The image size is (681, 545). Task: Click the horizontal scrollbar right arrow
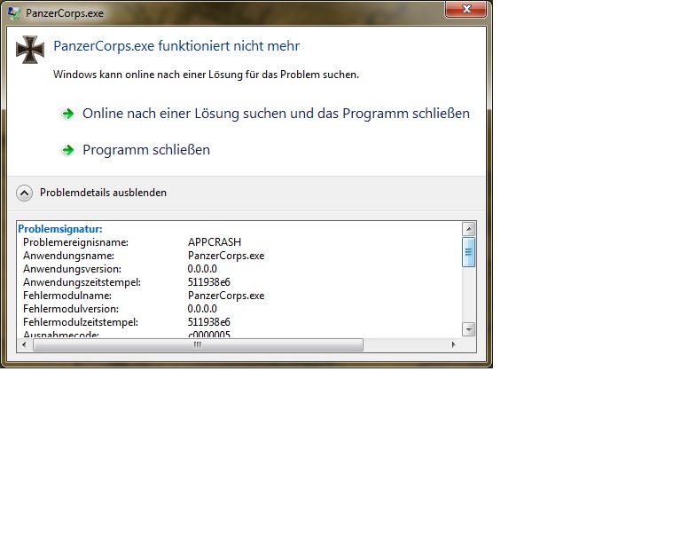tap(453, 344)
